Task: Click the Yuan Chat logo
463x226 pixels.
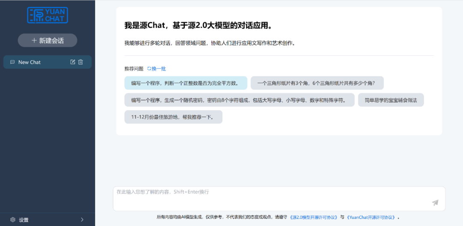Action: (x=48, y=15)
